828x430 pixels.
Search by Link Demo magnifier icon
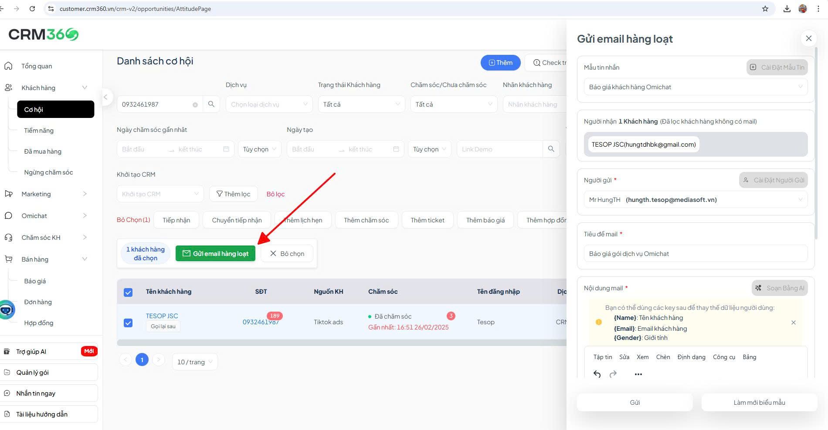tap(551, 149)
